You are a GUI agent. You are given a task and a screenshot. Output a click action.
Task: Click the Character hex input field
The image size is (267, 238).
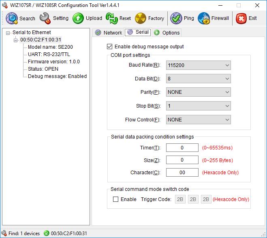pyautogui.click(x=182, y=172)
